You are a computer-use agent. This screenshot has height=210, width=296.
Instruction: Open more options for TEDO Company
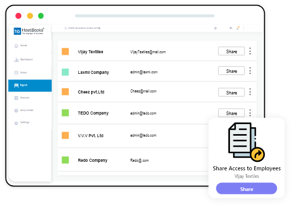click(x=250, y=113)
